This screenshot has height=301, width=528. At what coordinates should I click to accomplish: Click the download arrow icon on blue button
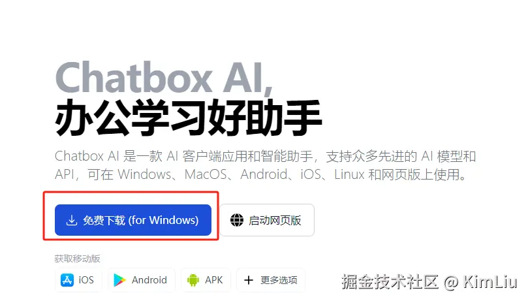click(71, 220)
